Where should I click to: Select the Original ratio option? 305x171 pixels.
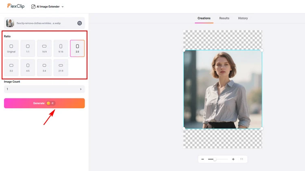(11, 48)
